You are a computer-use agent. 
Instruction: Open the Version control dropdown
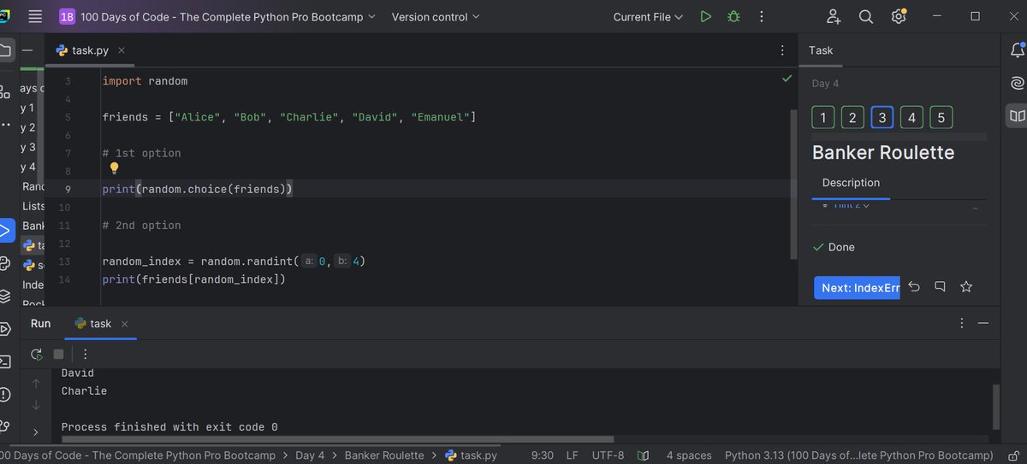click(x=436, y=16)
